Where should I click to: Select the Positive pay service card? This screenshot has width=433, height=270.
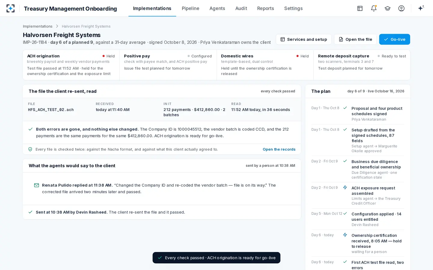tap(168, 65)
